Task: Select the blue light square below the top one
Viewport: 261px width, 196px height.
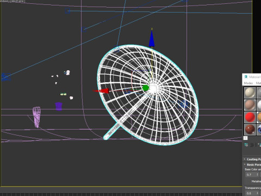Action: 84,29
